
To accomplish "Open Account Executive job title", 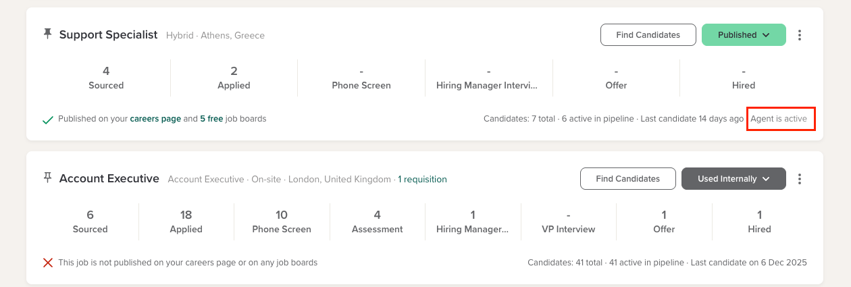I will coord(109,179).
